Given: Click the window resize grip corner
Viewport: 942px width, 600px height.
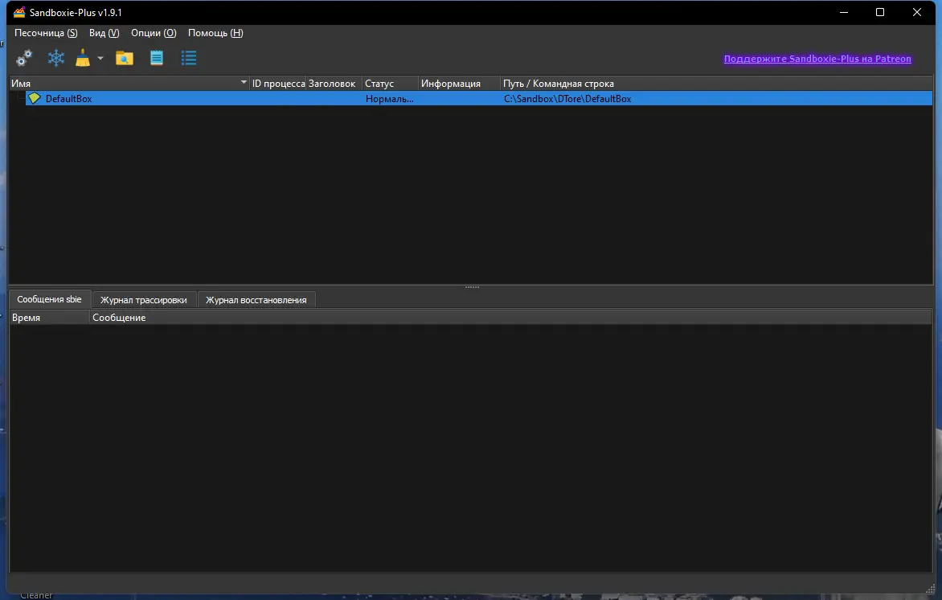Looking at the screenshot, I should (x=931, y=590).
